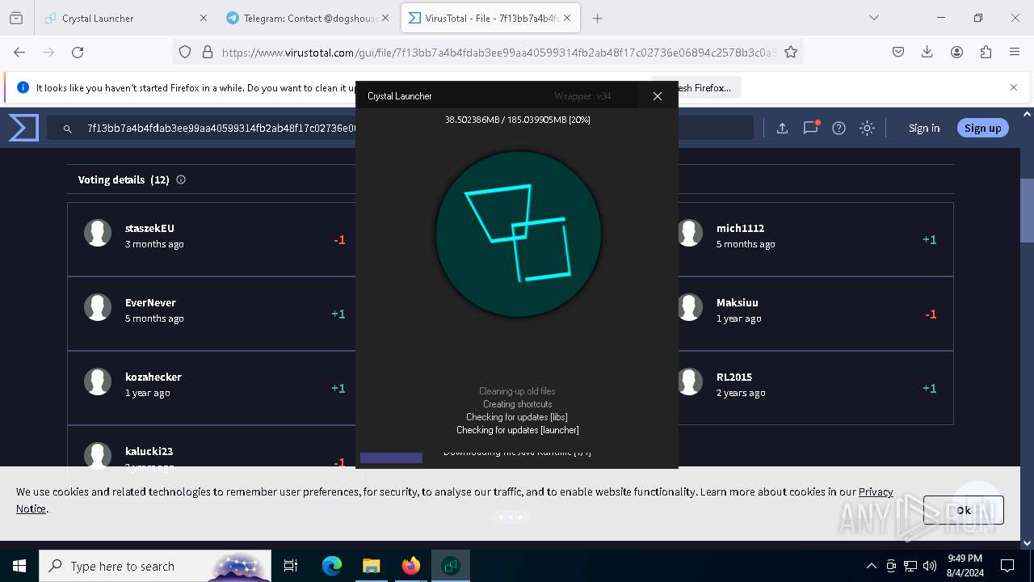
Task: Show site security padlock info
Action: (208, 52)
